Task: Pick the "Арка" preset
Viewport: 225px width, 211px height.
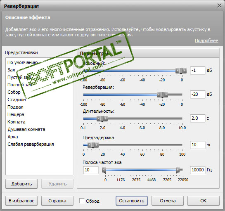Action: (13, 137)
